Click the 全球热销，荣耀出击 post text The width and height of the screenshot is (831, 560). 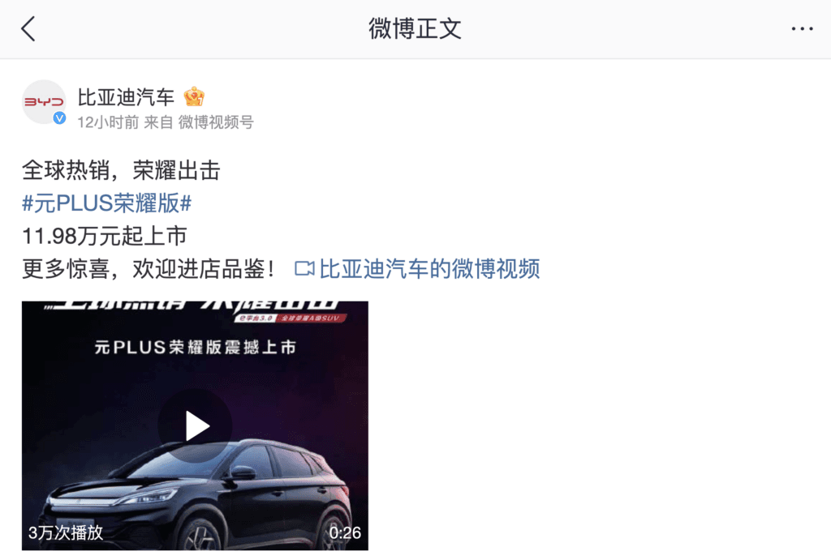pos(121,170)
